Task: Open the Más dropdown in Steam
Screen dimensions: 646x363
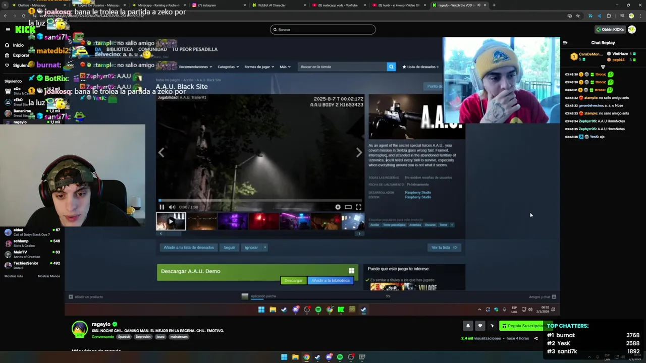Action: 285,67
